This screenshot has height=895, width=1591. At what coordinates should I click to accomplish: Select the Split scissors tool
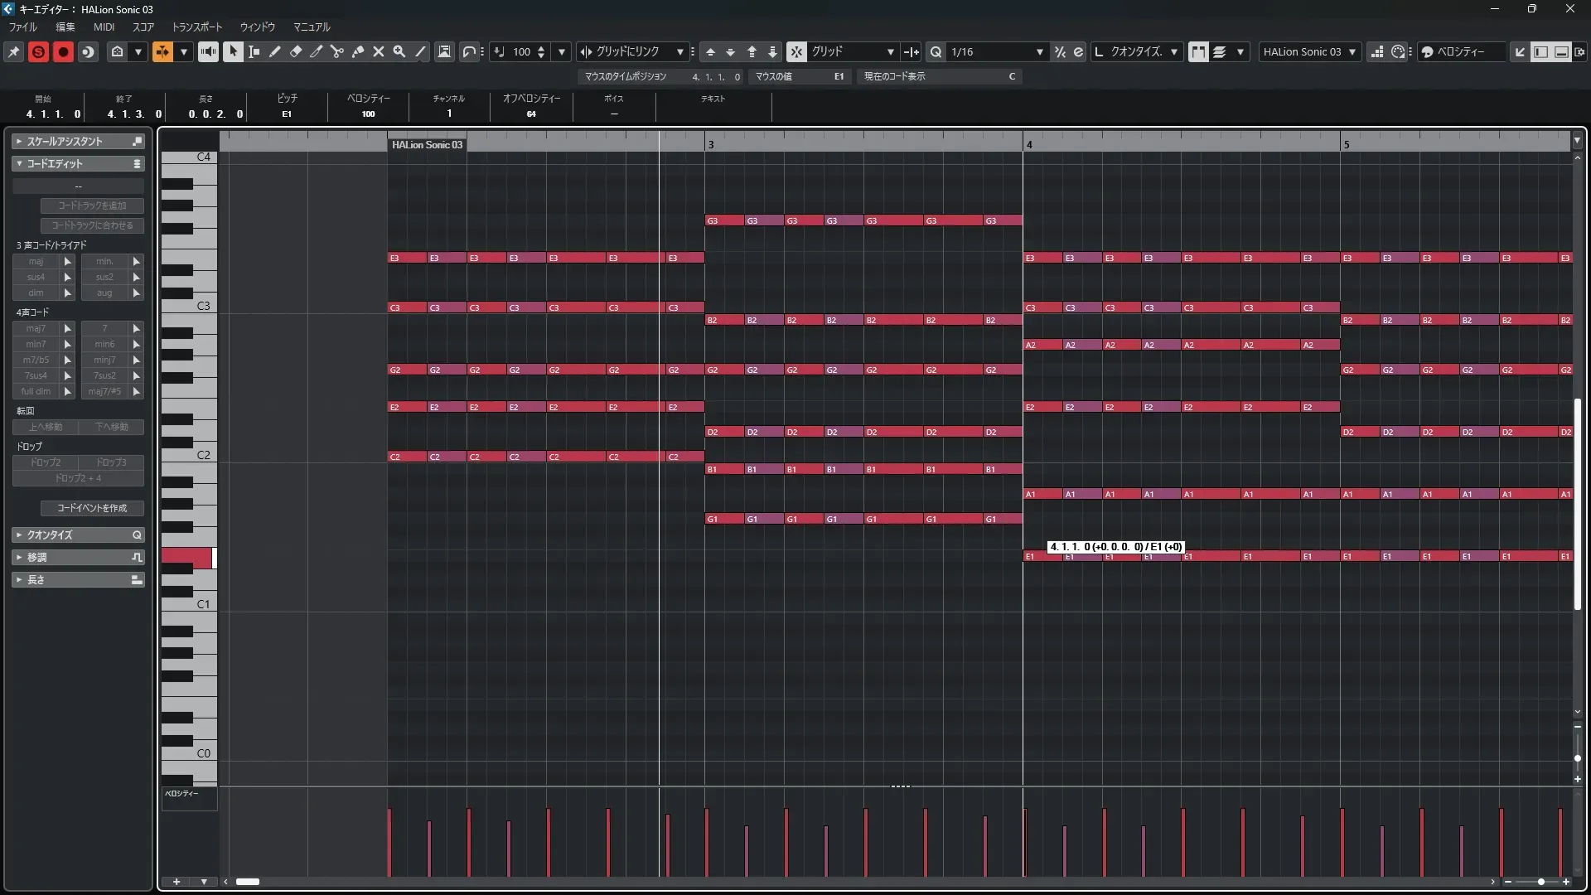click(x=337, y=51)
